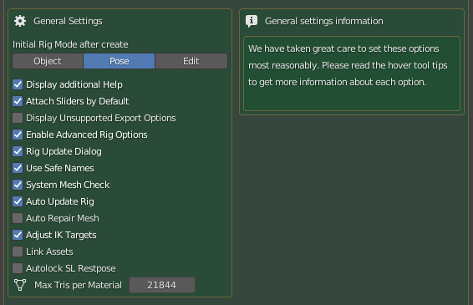The width and height of the screenshot is (473, 305).
Task: Turn on Autolock SL Restpose
Action: coord(18,268)
